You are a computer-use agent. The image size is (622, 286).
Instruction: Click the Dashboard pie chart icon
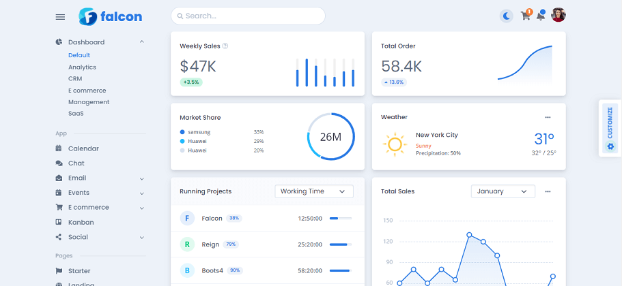point(59,42)
